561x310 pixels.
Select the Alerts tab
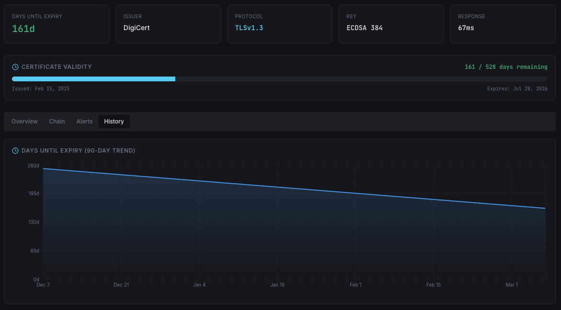tap(84, 121)
